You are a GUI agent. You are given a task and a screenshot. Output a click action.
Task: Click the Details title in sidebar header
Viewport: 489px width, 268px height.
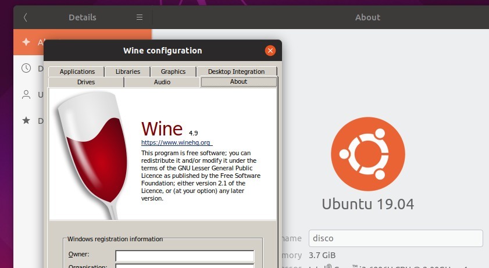click(83, 17)
